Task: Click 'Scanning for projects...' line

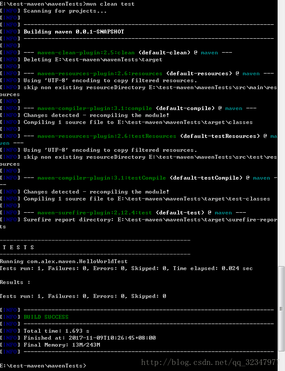Action: click(65, 11)
